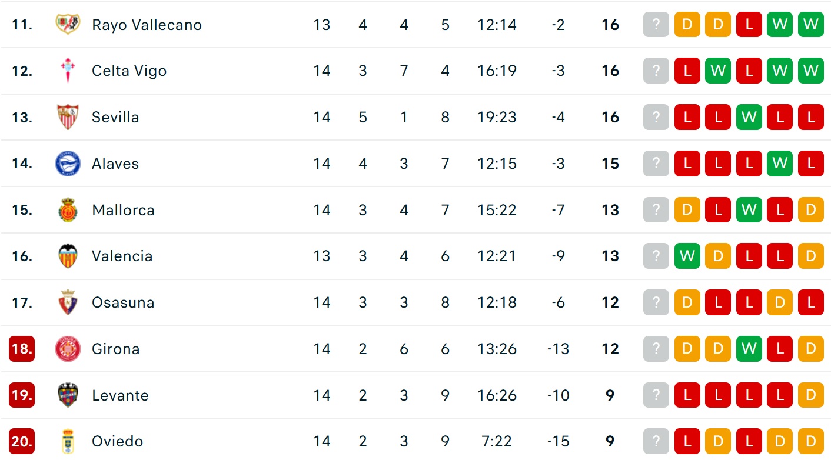Click the Osasuna club crest icon
The width and height of the screenshot is (831, 460).
pyautogui.click(x=68, y=302)
